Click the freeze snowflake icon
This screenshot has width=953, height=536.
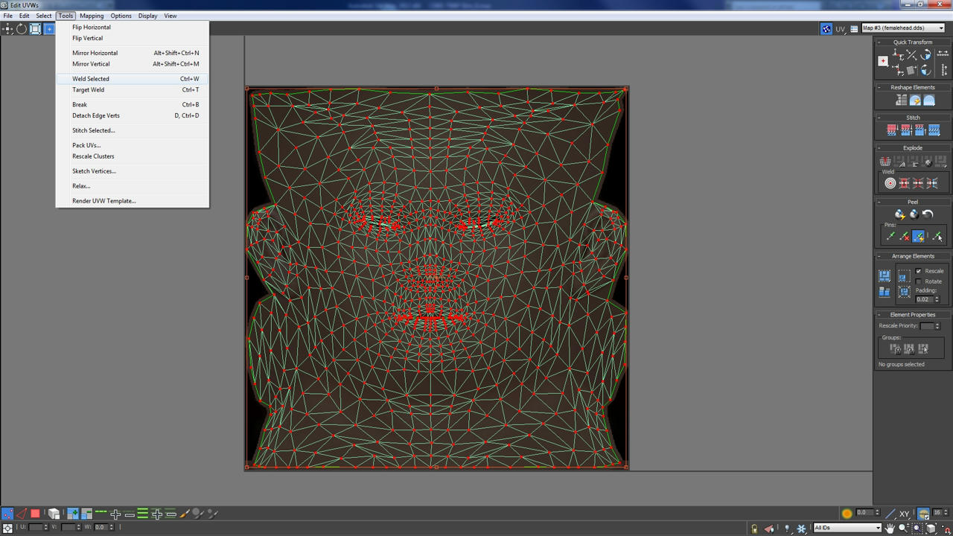[x=801, y=529]
